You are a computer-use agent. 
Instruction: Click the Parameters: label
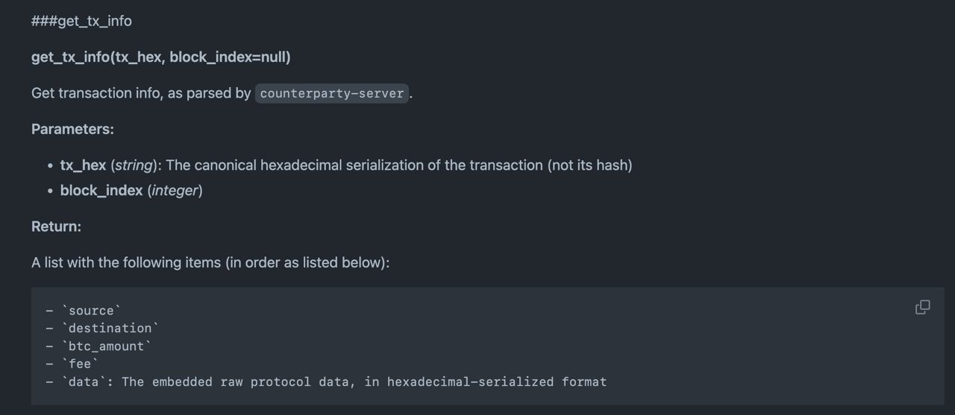pos(72,129)
